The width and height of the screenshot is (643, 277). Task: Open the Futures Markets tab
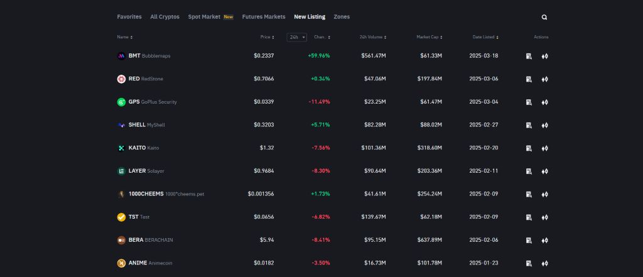264,17
